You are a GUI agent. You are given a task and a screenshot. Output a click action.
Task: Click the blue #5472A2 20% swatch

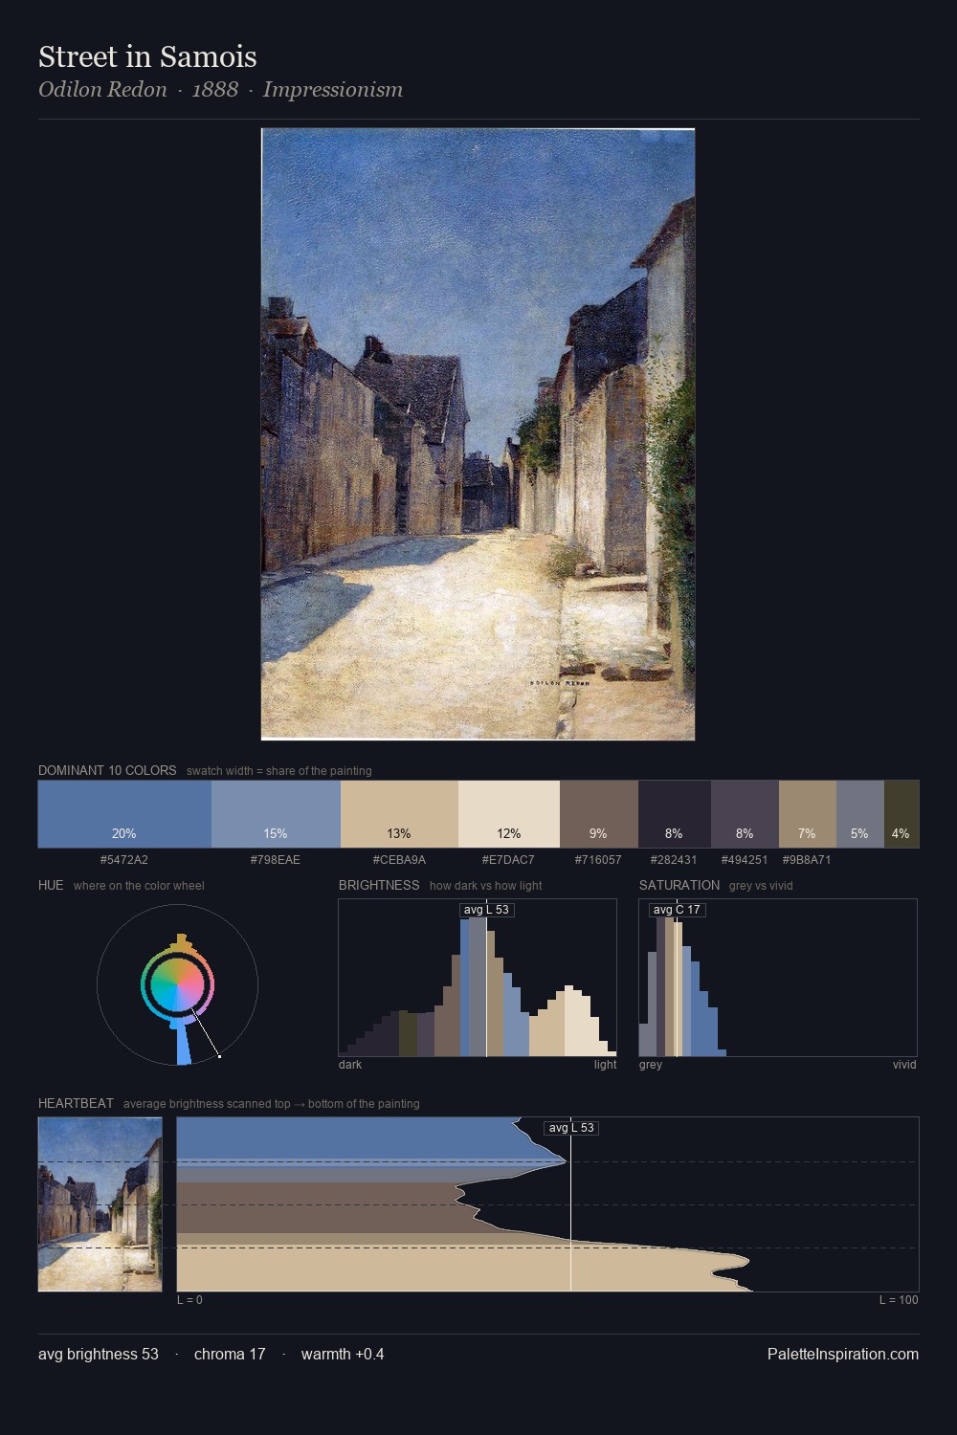coord(124,814)
